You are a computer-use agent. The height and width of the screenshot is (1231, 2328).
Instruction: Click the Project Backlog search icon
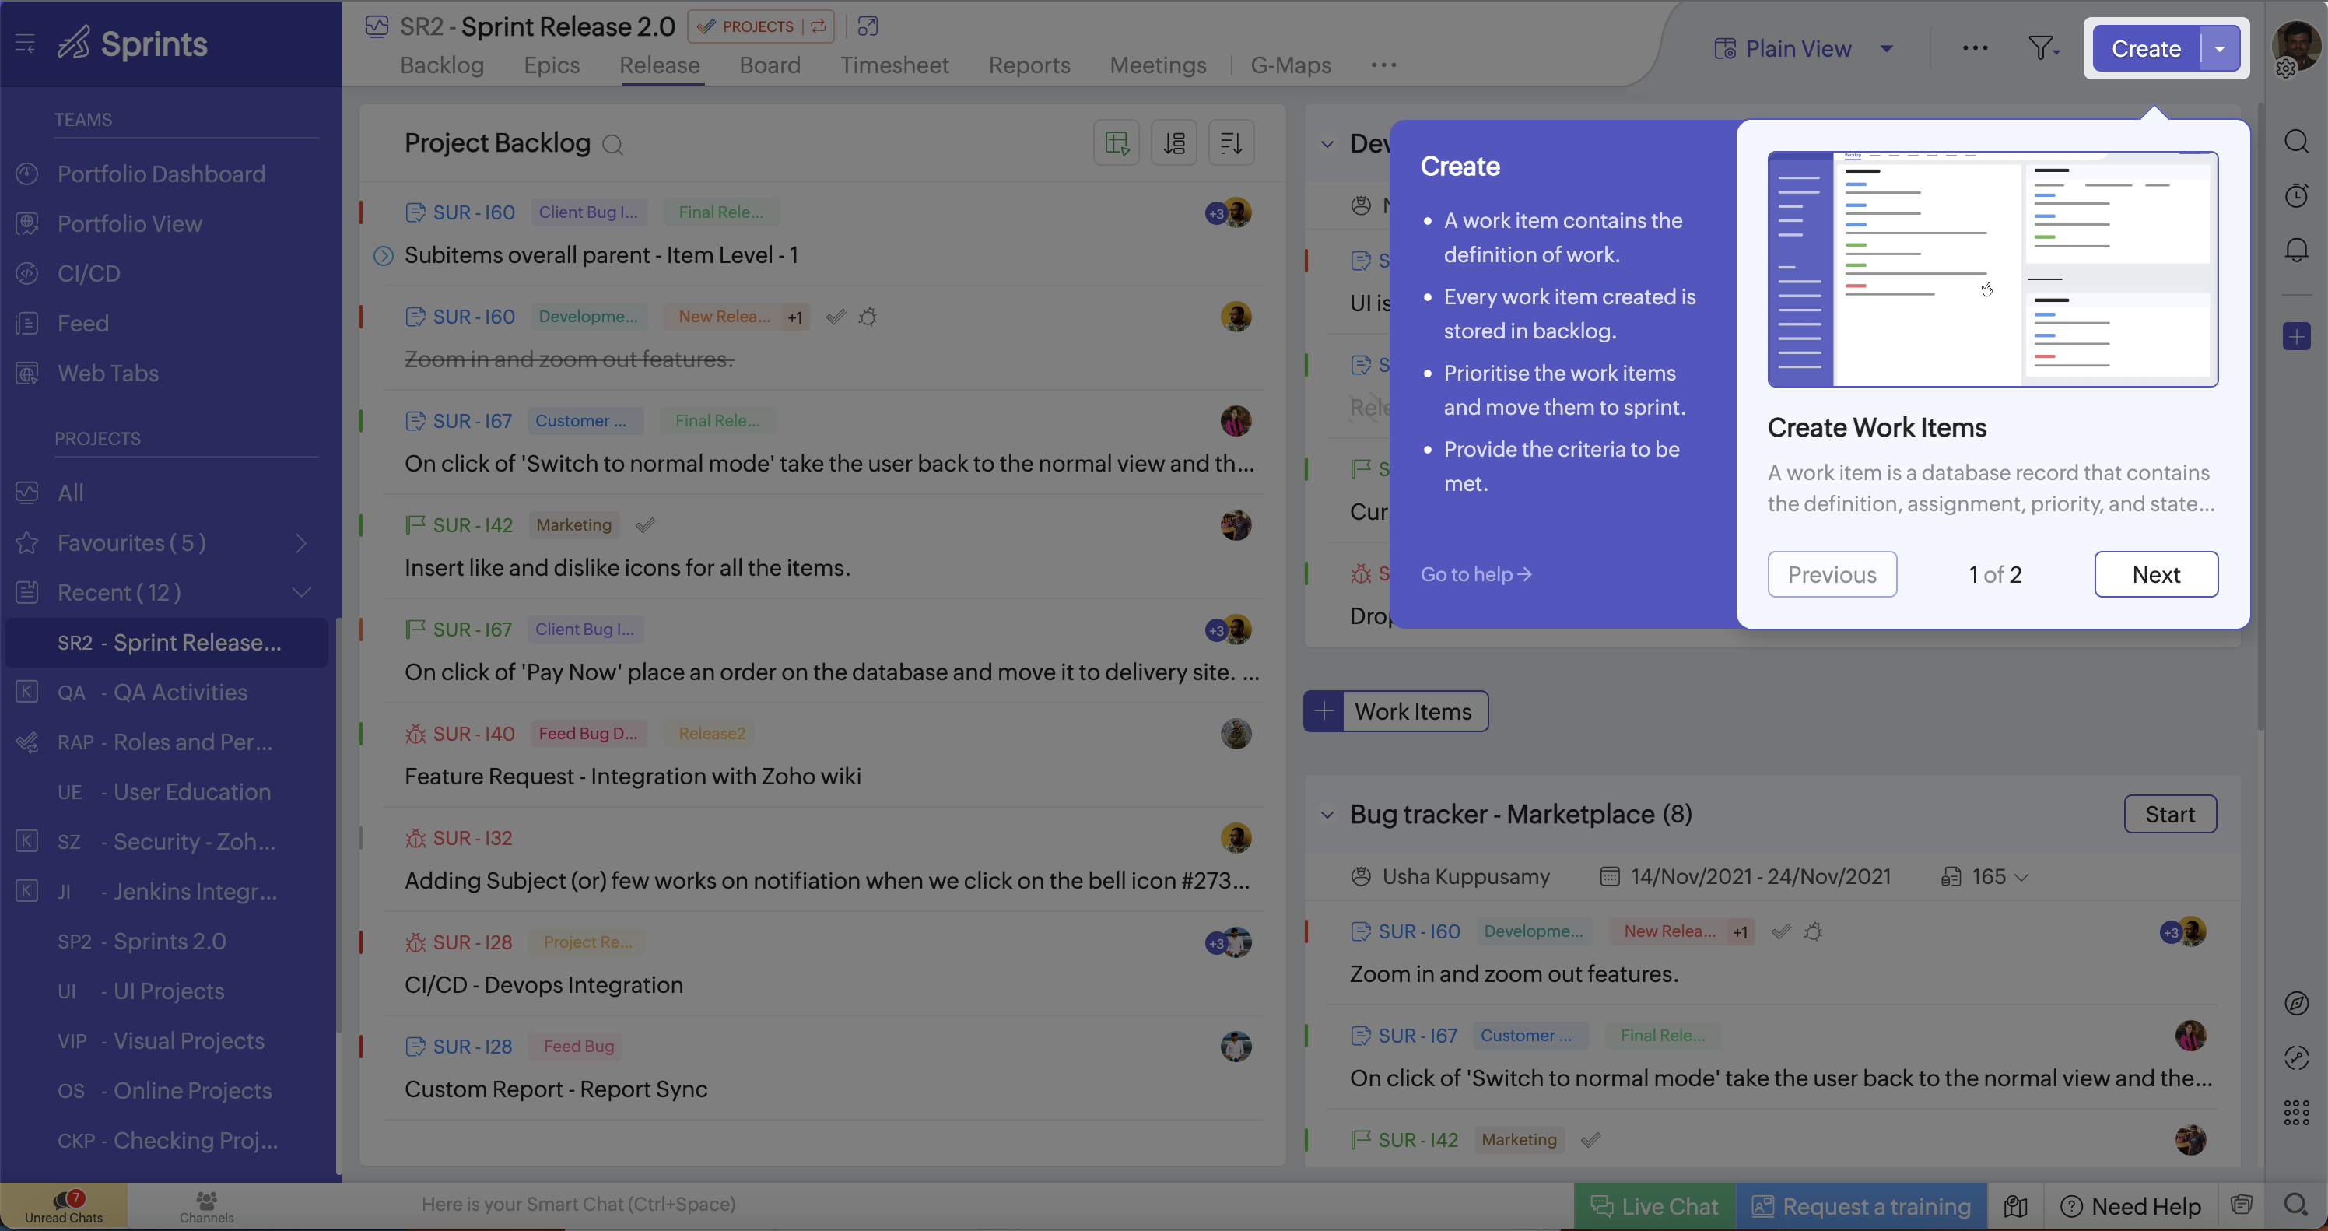pyautogui.click(x=612, y=145)
